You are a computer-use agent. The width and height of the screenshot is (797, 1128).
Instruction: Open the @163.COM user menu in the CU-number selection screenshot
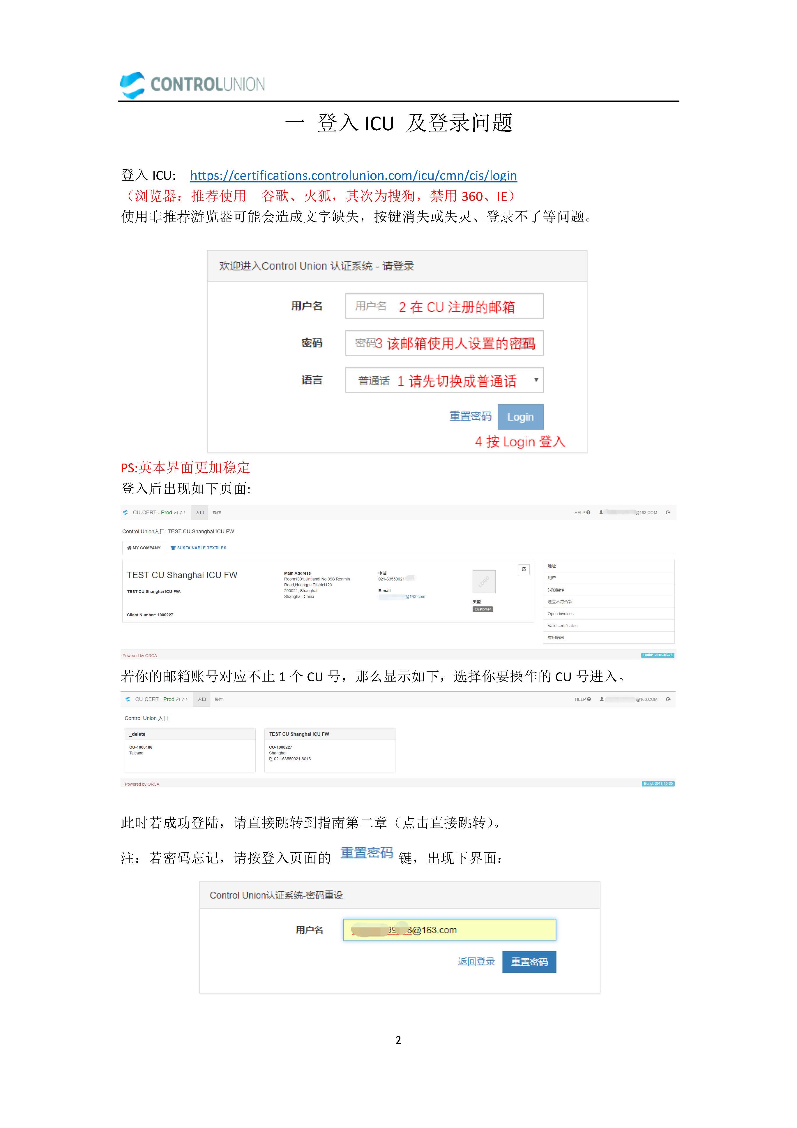click(x=629, y=699)
